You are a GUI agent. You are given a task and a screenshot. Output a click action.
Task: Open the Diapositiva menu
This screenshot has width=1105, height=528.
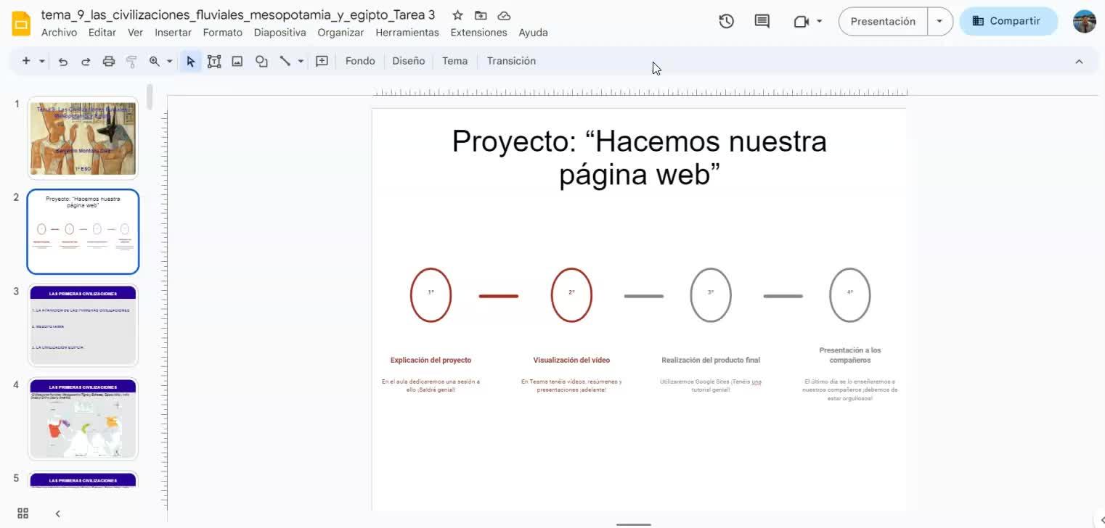[x=280, y=33]
